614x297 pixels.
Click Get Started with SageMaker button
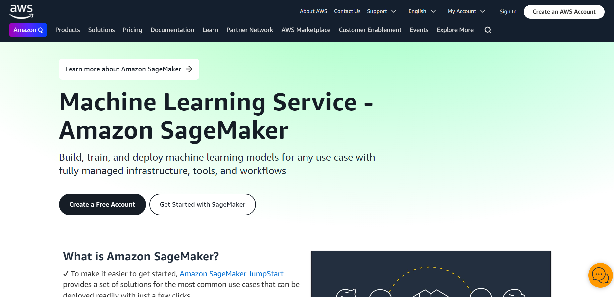point(203,204)
